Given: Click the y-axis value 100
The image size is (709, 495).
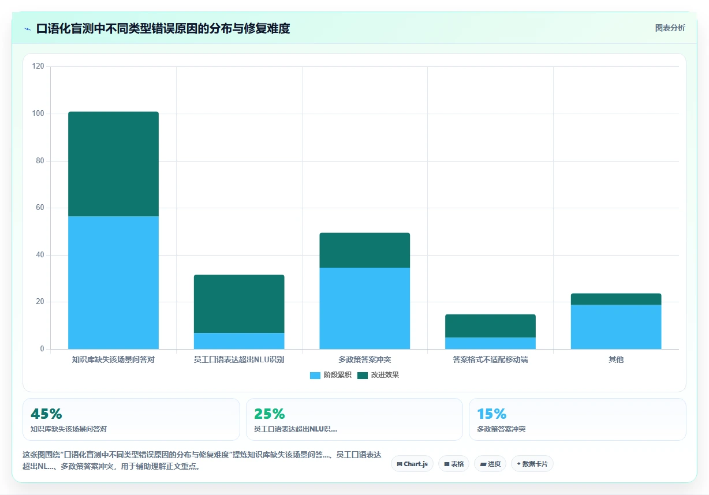Looking at the screenshot, I should (x=38, y=114).
